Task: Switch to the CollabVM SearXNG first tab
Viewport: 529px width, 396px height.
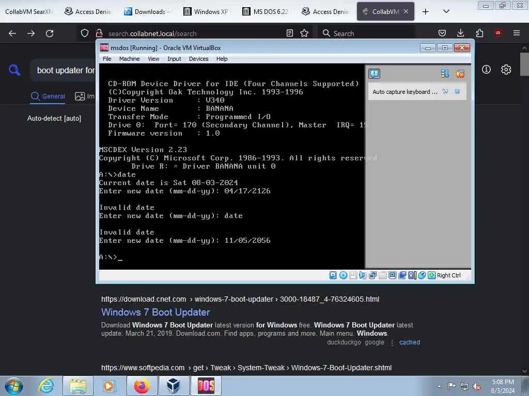Action: [x=29, y=12]
